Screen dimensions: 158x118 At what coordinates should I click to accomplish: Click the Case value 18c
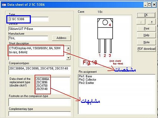tap(100, 12)
